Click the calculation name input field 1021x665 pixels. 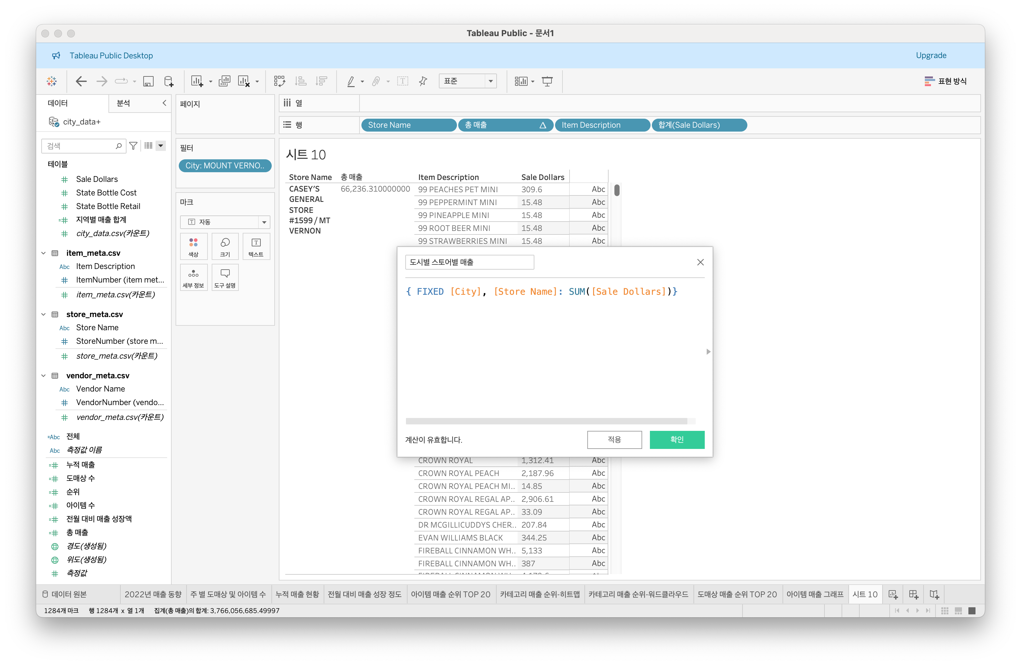[x=469, y=262]
